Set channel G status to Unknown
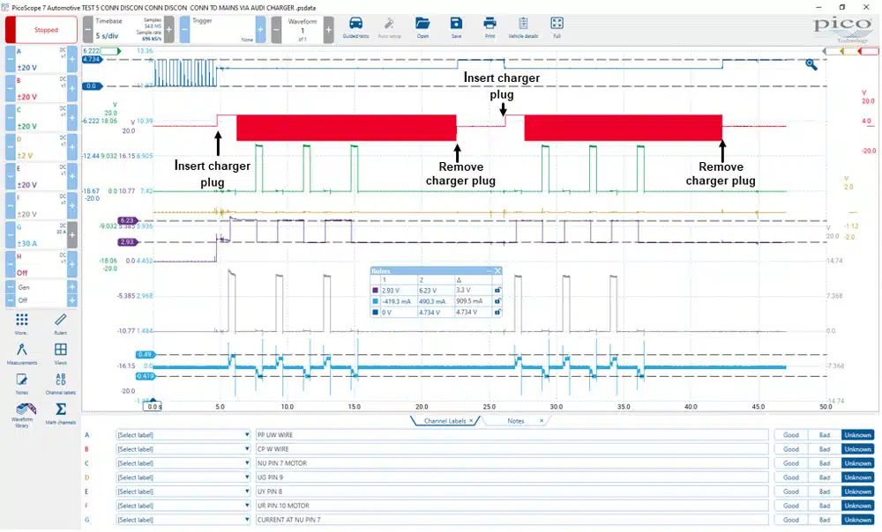Image resolution: width=882 pixels, height=532 pixels. coord(857,521)
